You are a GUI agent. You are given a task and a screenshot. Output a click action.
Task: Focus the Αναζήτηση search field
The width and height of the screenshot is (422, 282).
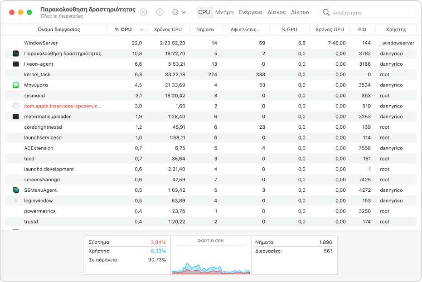coord(367,13)
